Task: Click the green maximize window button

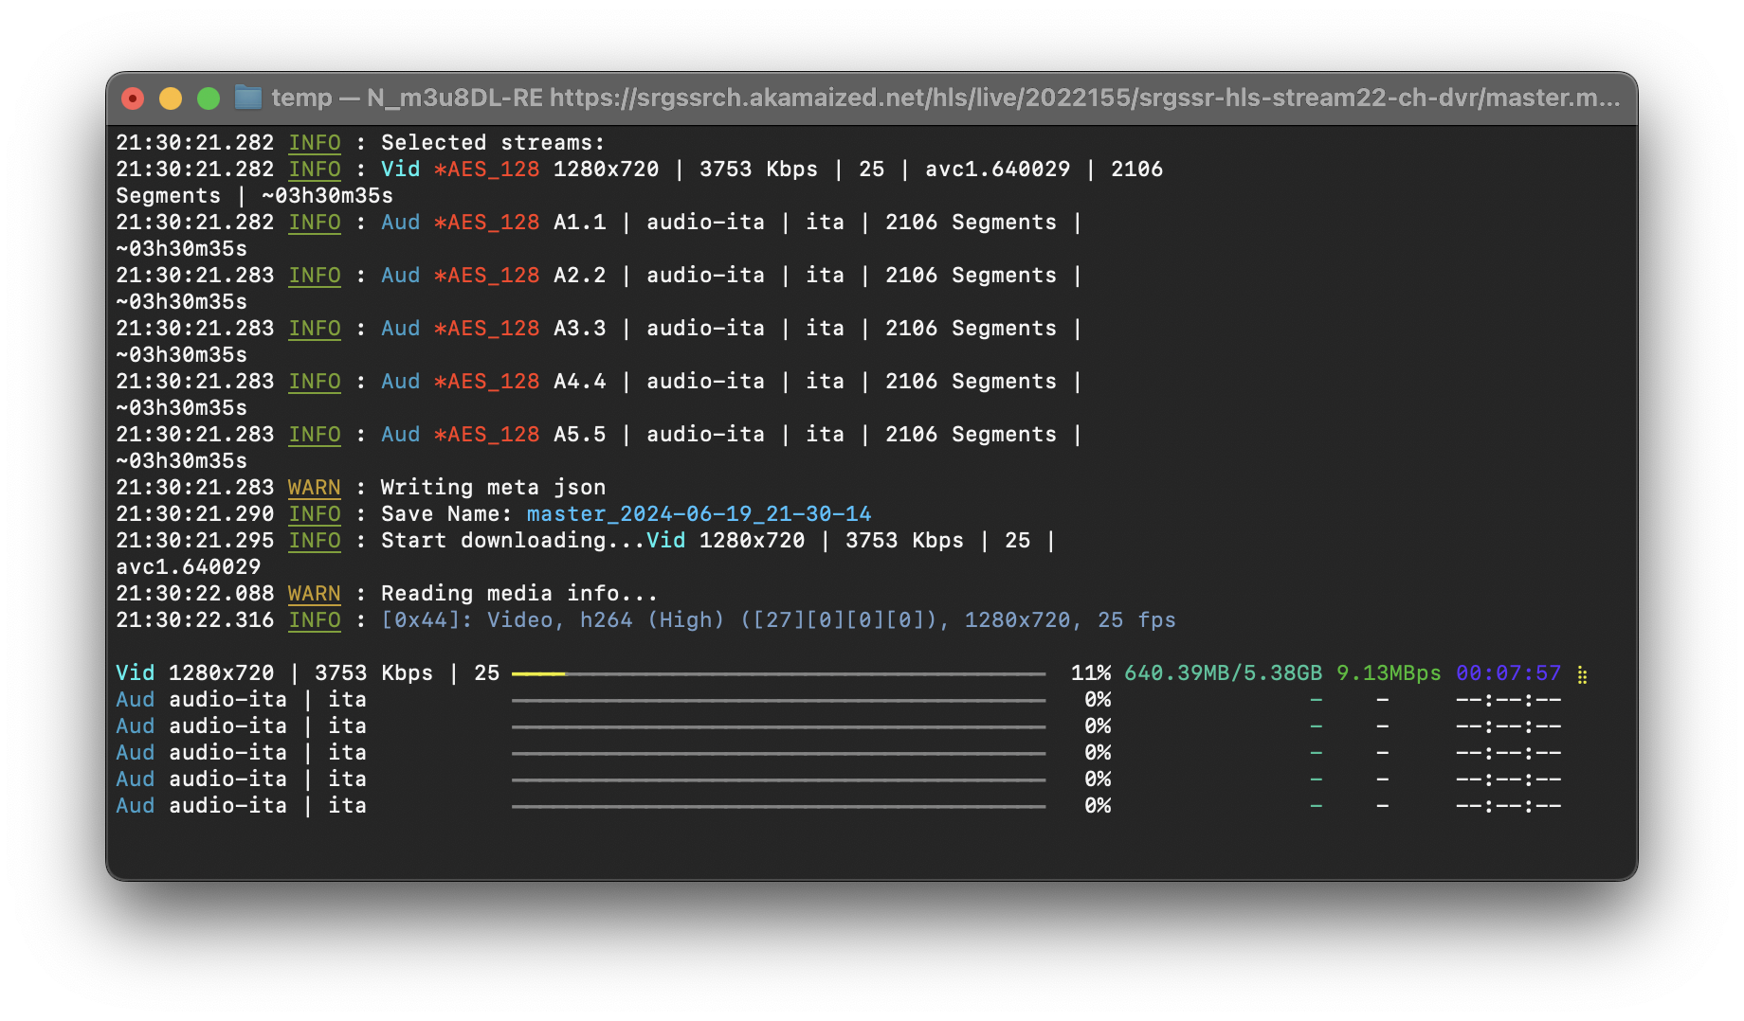Action: coord(209,99)
